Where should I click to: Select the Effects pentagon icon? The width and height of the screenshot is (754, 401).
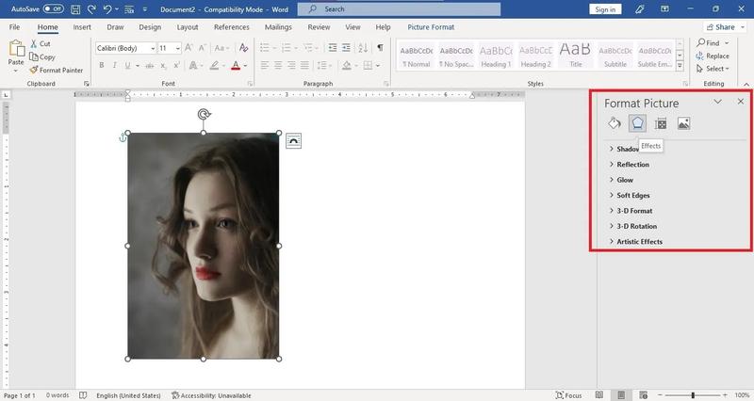[x=637, y=123]
